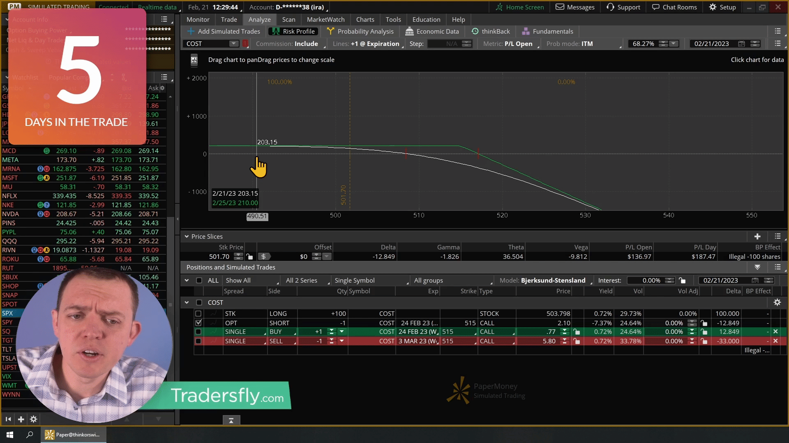Open Economic Data
This screenshot has height=443, width=789.
pyautogui.click(x=432, y=31)
